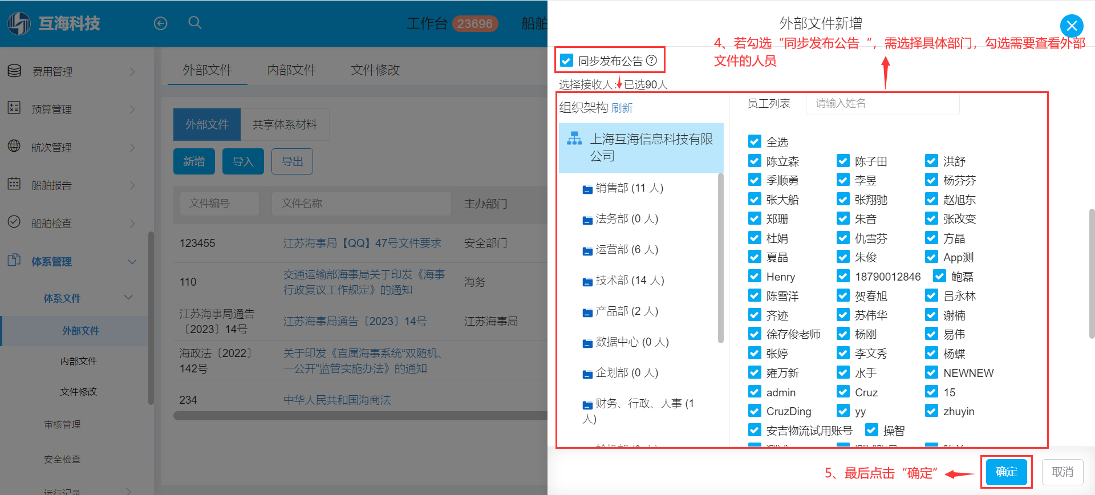The image size is (1095, 495).
Task: Open the 江苏海事局【QQ】47号文件要求 link
Action: pyautogui.click(x=362, y=243)
